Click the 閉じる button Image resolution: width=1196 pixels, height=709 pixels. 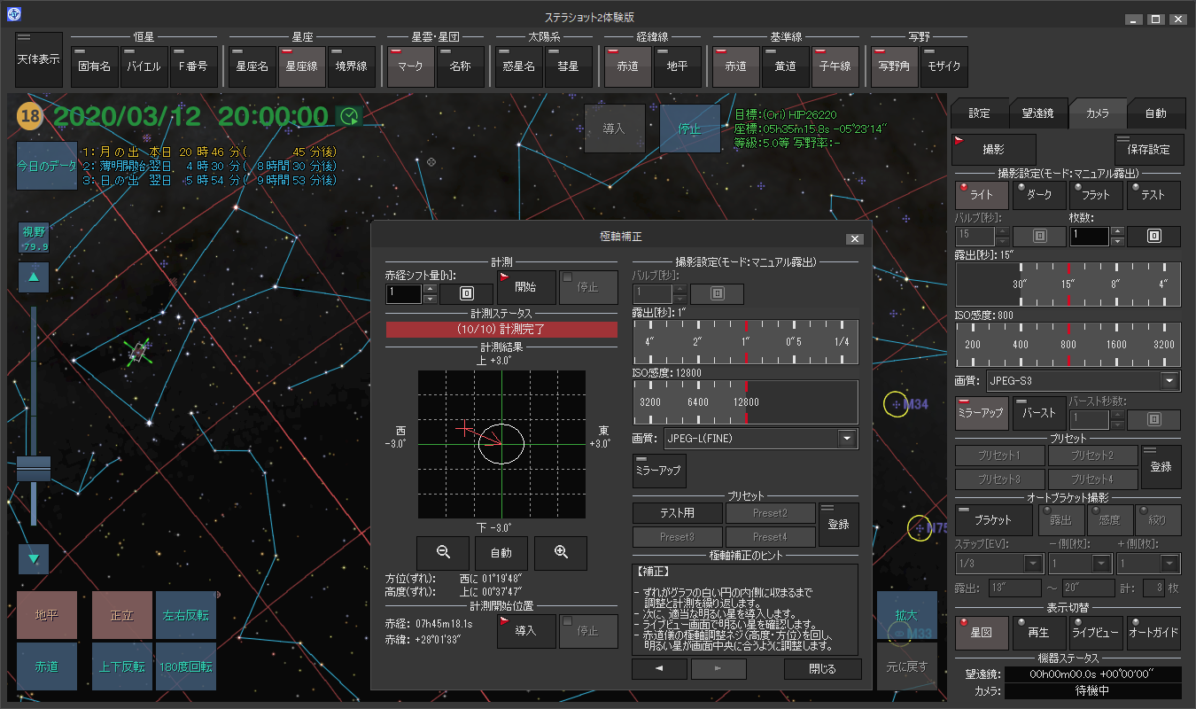click(x=822, y=669)
